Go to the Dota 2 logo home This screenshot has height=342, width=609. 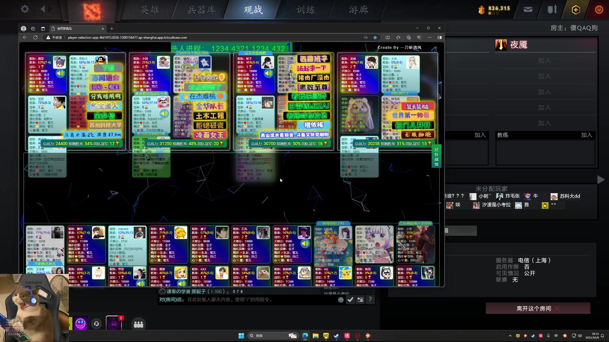click(x=92, y=11)
